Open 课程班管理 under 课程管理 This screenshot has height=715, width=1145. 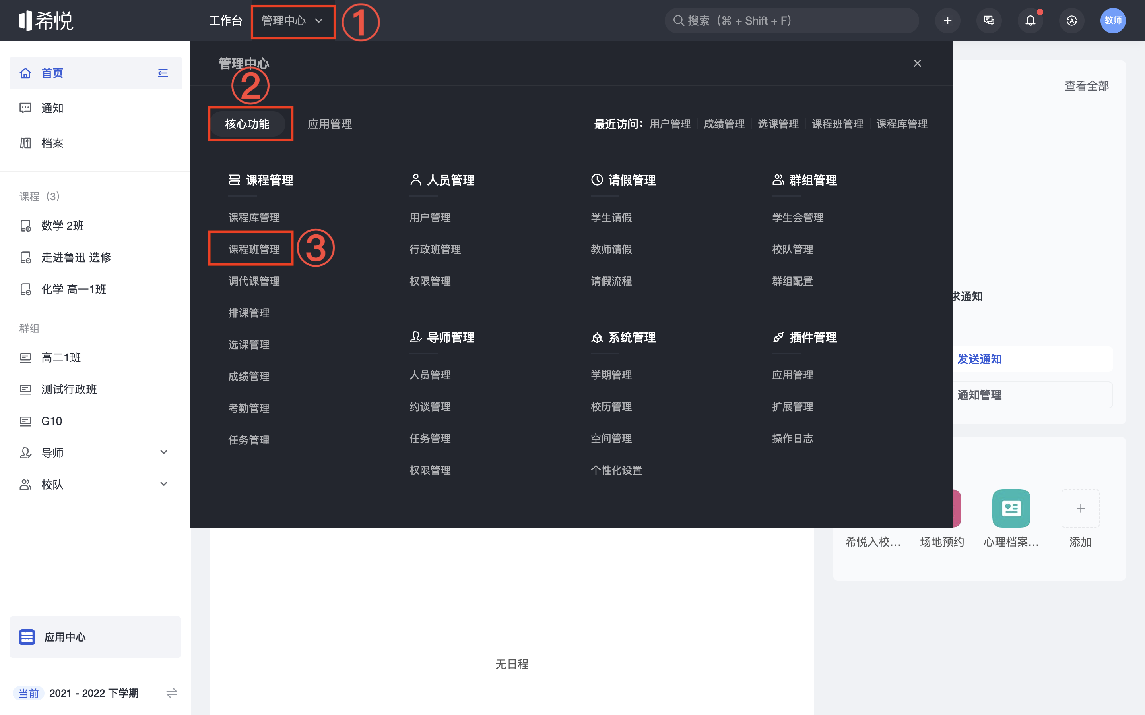(254, 249)
